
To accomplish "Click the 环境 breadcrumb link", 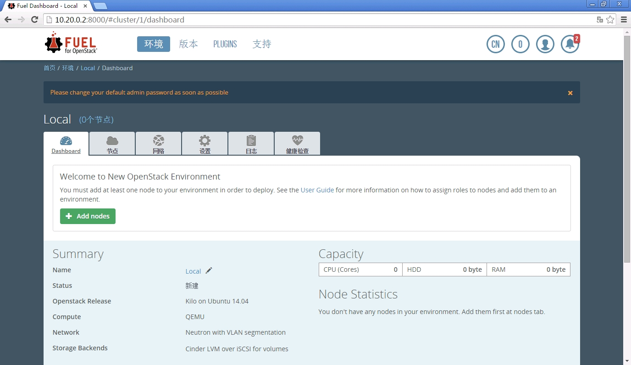I will pos(68,68).
